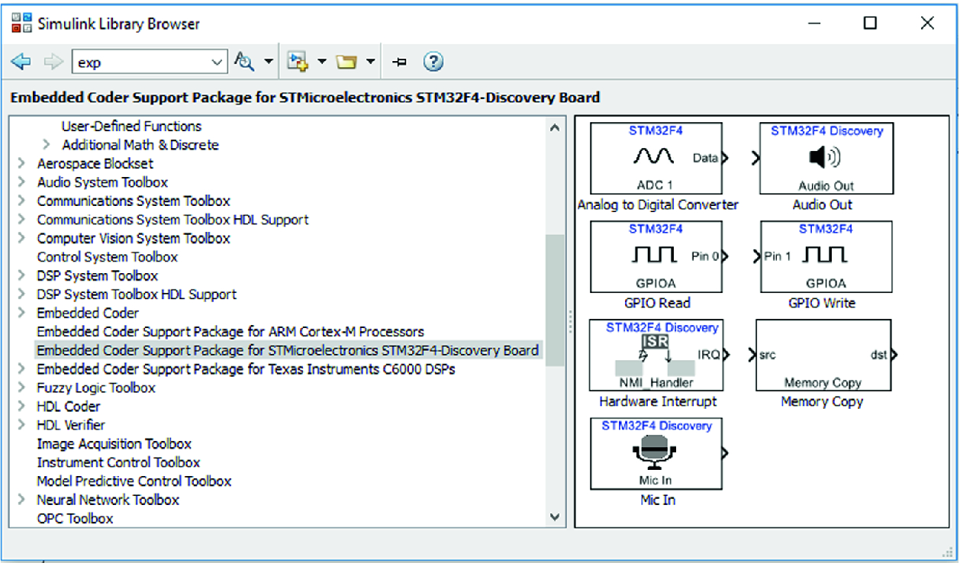Click the forward navigation arrow
The height and width of the screenshot is (563, 960).
53,63
